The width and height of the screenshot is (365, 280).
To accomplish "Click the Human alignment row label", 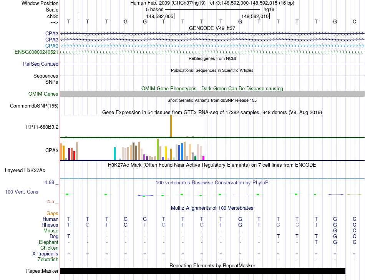I will tap(50, 219).
